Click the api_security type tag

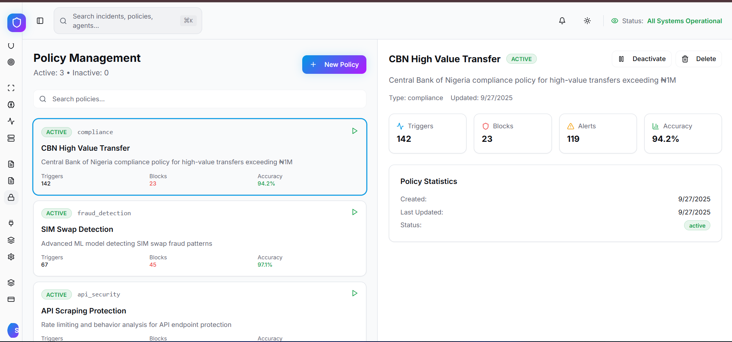tap(99, 294)
